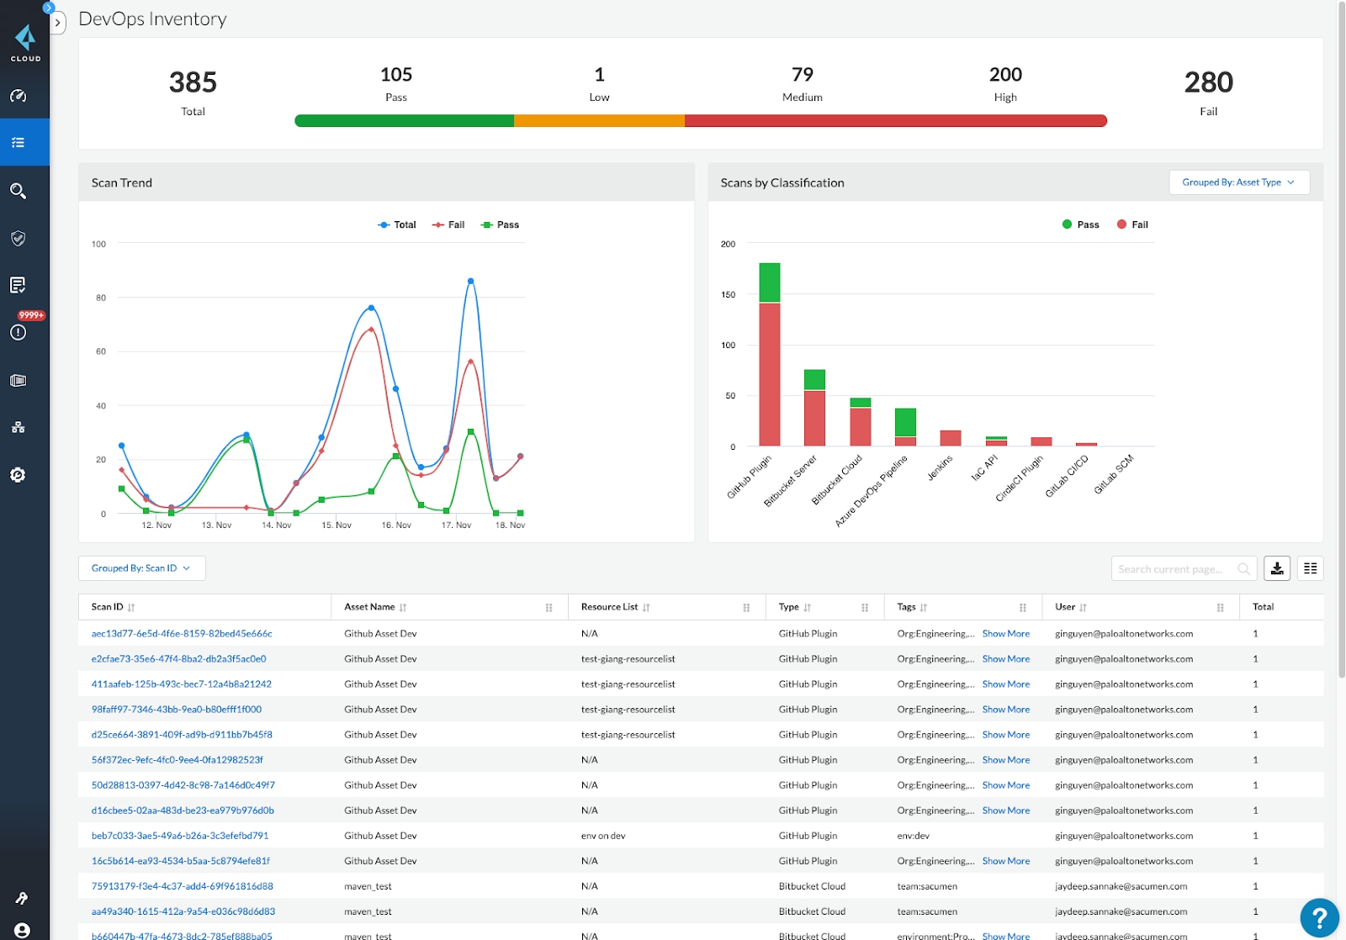Open the user profile icon in sidebar
This screenshot has width=1346, height=940.
pos(22,930)
